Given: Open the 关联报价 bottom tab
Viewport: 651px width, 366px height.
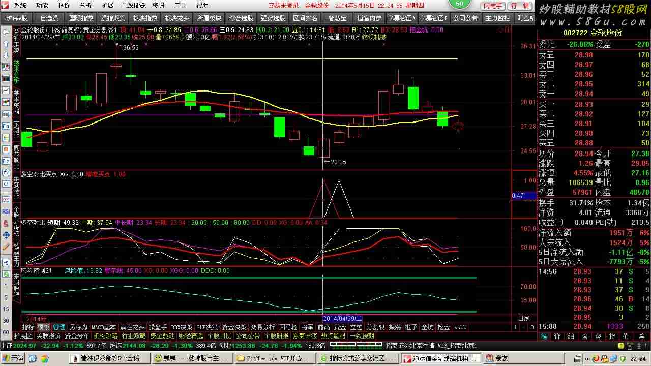Looking at the screenshot, I should 49,336.
